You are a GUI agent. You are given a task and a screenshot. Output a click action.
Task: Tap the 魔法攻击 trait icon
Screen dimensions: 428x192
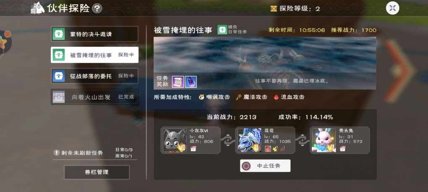click(239, 97)
